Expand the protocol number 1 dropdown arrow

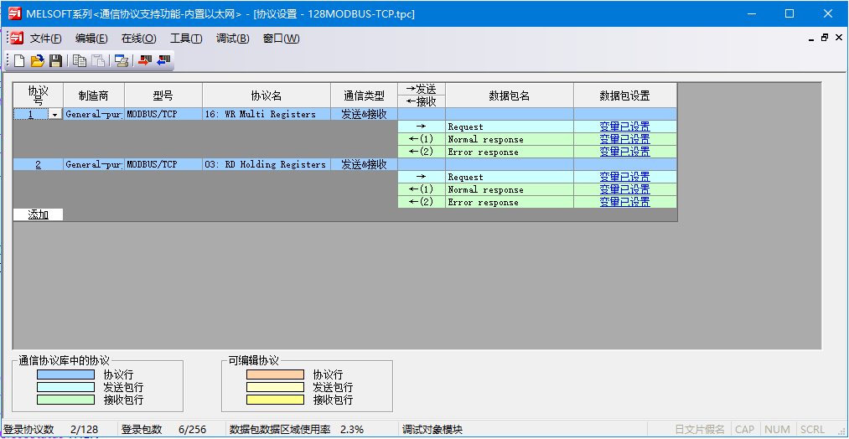pyautogui.click(x=55, y=114)
